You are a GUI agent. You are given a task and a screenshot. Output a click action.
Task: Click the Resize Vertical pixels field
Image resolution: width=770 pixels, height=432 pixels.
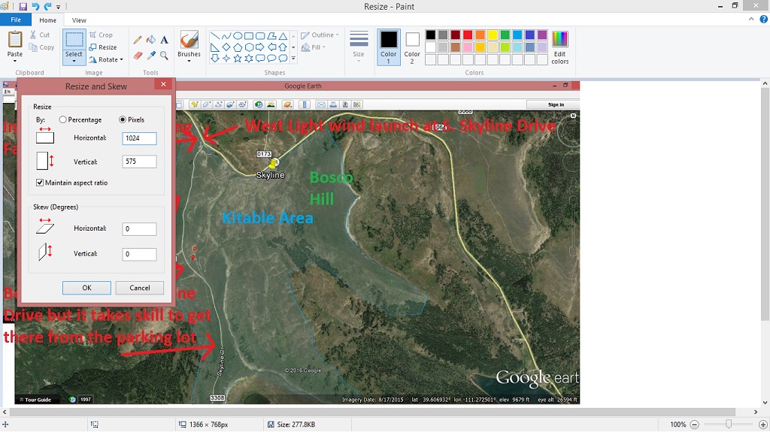click(139, 162)
